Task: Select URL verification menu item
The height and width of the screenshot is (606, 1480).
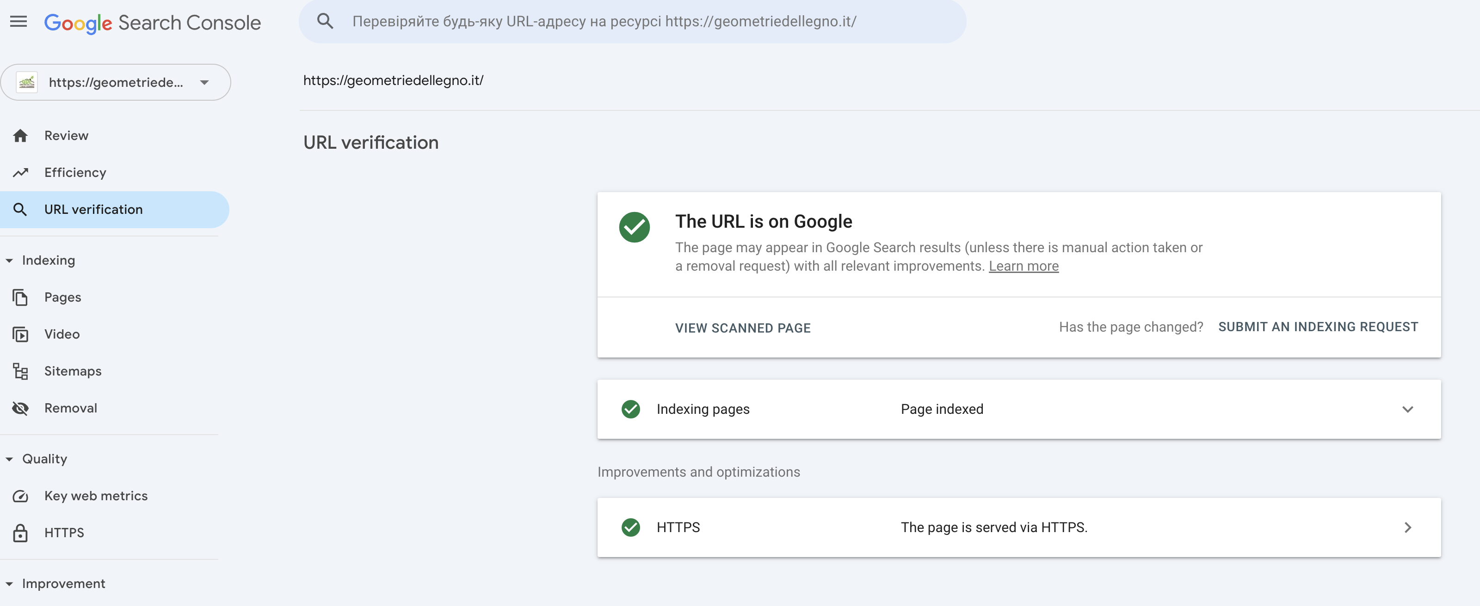Action: (93, 209)
